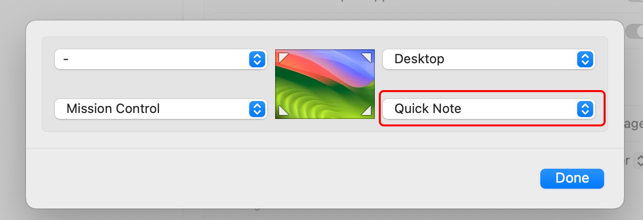This screenshot has width=643, height=220.
Task: Click the dimmed stepper arrows right of dialog
Action: pyautogui.click(x=638, y=161)
